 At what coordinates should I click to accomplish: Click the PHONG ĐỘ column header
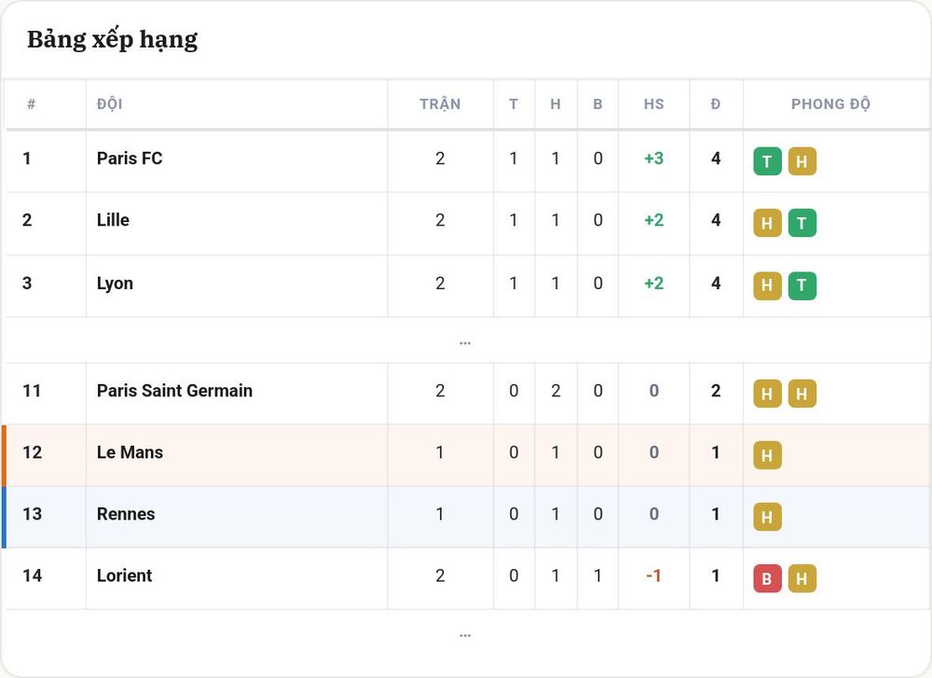(830, 104)
